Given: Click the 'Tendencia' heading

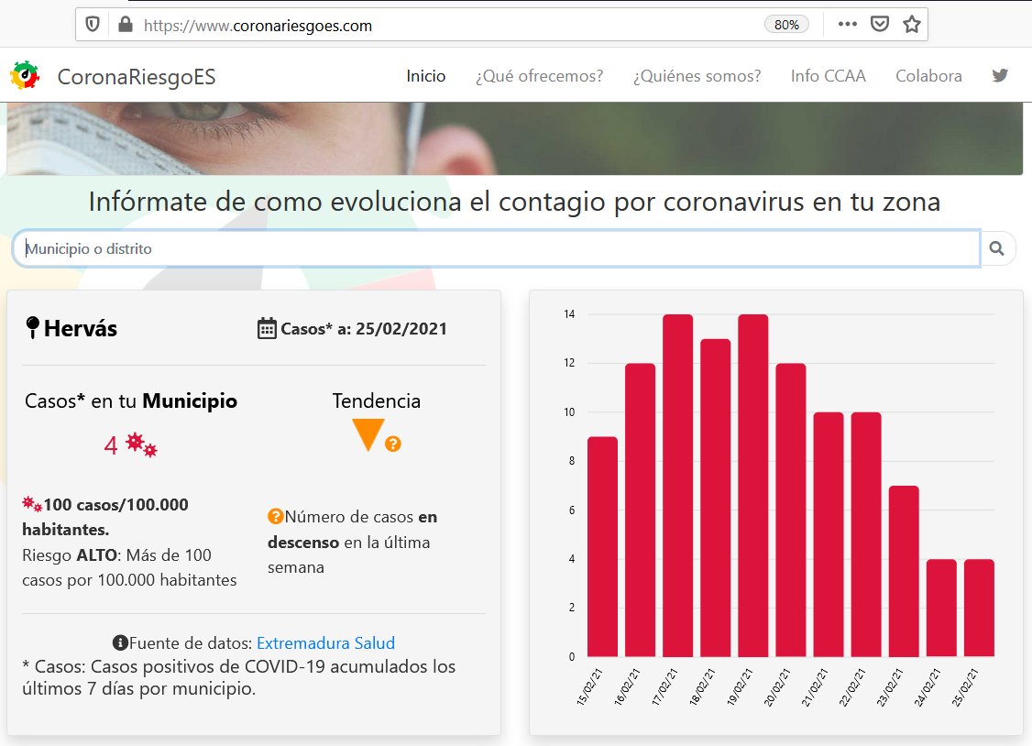Looking at the screenshot, I should tap(377, 400).
